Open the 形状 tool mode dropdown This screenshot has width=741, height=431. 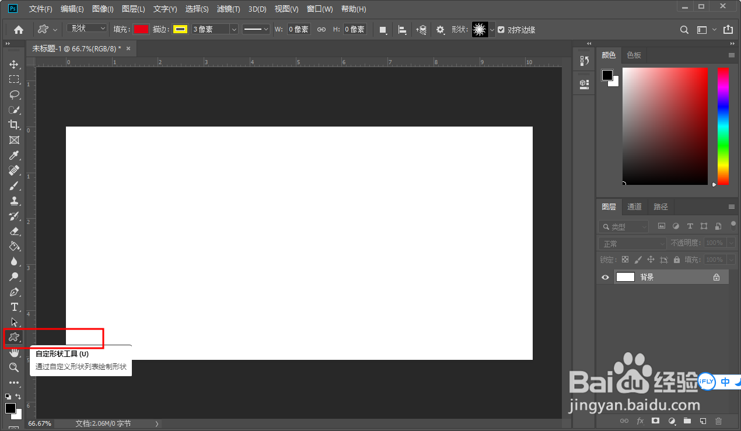tap(87, 29)
